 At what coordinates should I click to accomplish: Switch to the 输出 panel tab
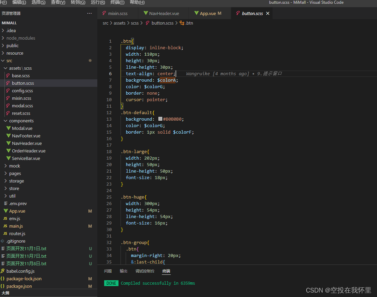click(x=123, y=271)
